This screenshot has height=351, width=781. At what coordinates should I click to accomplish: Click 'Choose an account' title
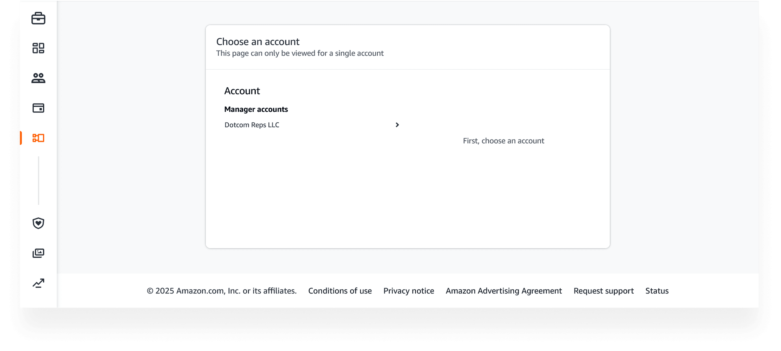click(258, 41)
